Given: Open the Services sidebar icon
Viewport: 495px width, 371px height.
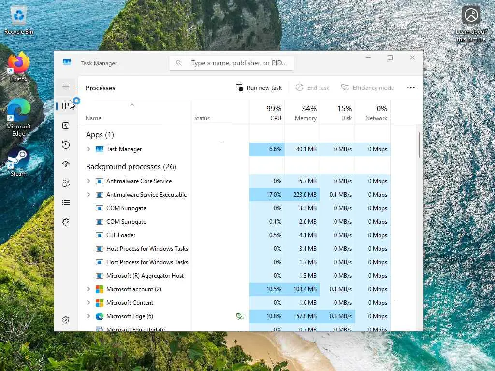Looking at the screenshot, I should pyautogui.click(x=66, y=222).
